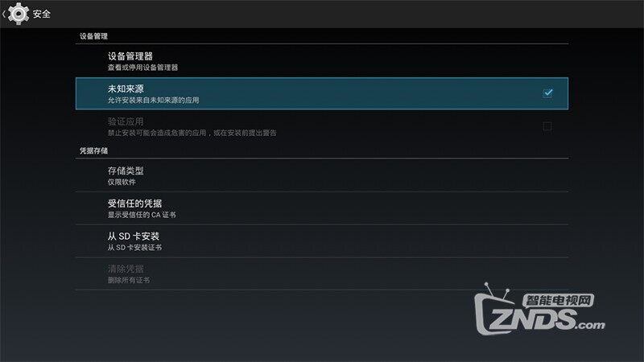Click the 设备管理 section header

tap(93, 36)
